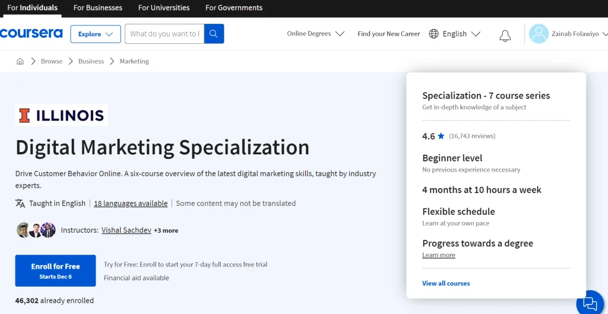
Task: Click the blue search magnifier button
Action: pyautogui.click(x=214, y=34)
